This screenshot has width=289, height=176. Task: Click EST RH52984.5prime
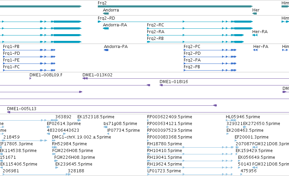click(x=69, y=144)
